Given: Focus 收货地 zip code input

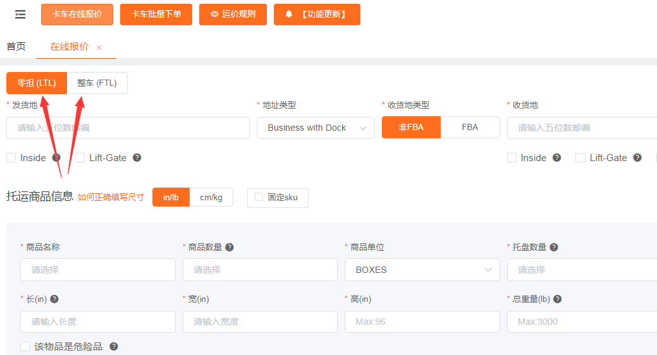Looking at the screenshot, I should tap(582, 128).
